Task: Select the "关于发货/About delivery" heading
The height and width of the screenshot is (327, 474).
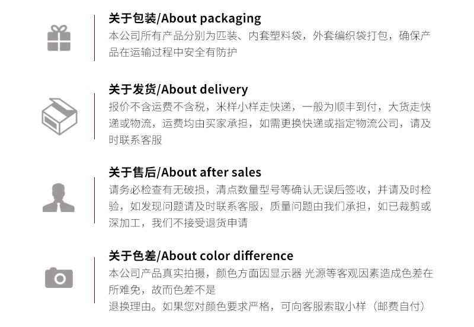Action: pyautogui.click(x=178, y=89)
